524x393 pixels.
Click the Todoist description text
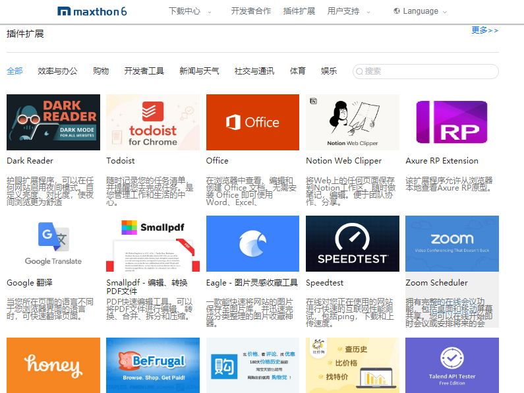coord(150,191)
